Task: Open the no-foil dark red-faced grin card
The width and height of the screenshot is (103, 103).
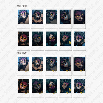Action: (x=24, y=40)
